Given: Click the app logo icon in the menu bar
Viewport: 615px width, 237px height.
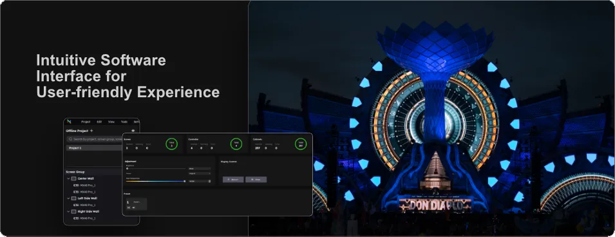Looking at the screenshot, I should 69,122.
